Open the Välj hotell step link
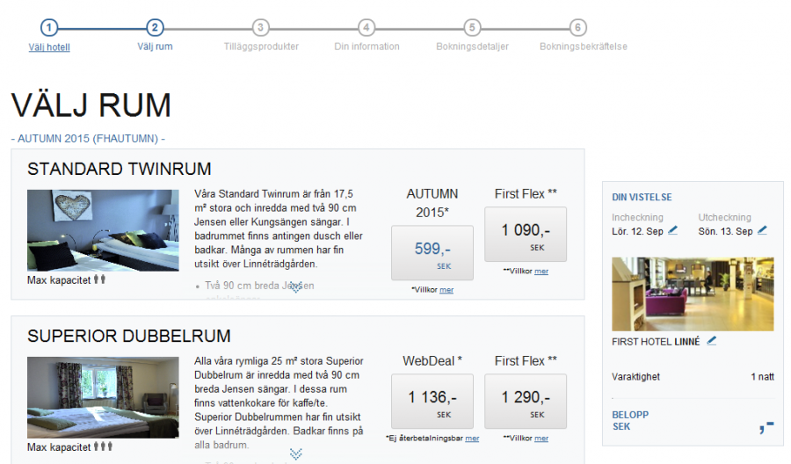This screenshot has height=464, width=791. 49,47
